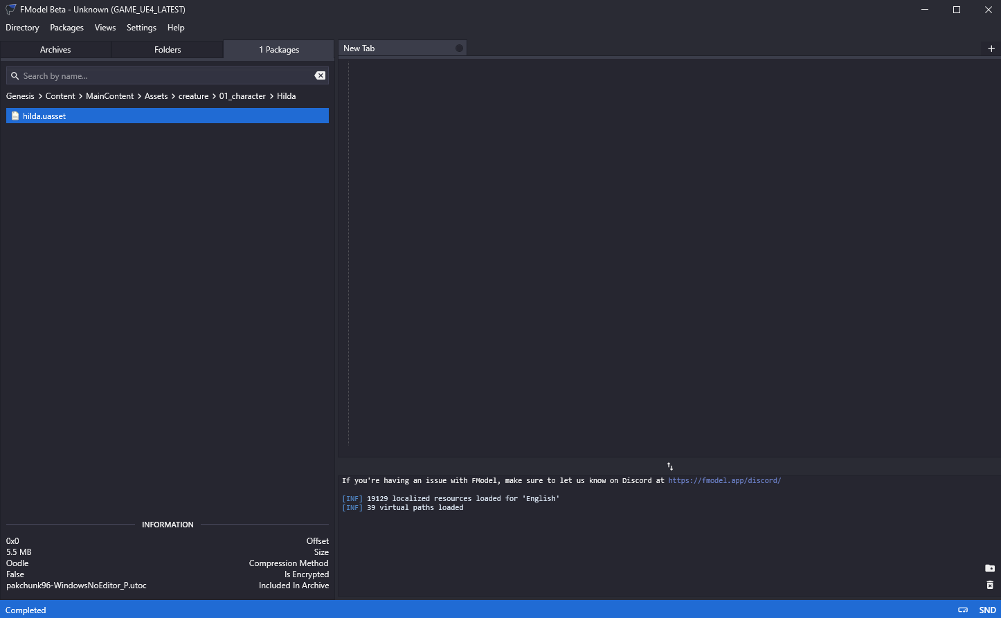
Task: Close New Tab with the circle button
Action: [459, 48]
